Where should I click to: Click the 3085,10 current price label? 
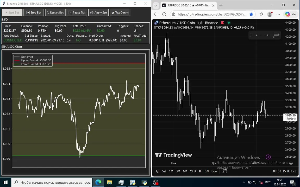[x=290, y=115]
